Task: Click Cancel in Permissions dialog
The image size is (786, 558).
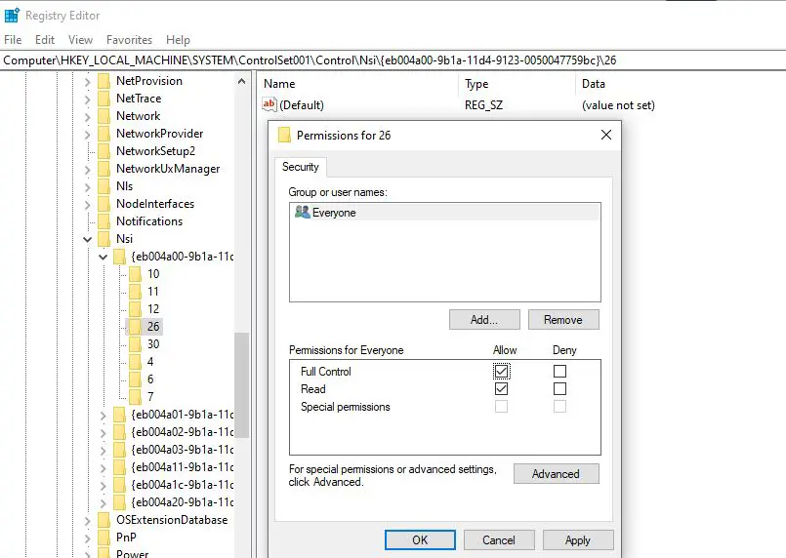Action: 499,540
